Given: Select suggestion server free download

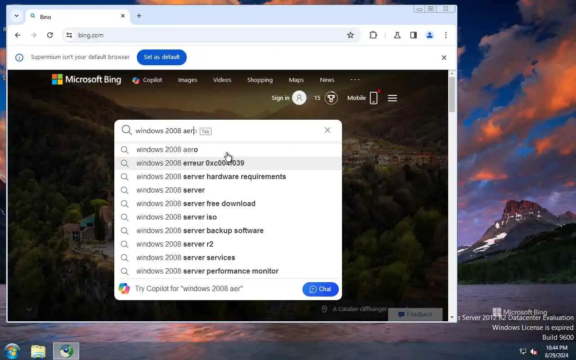Looking at the screenshot, I should click(x=228, y=204).
